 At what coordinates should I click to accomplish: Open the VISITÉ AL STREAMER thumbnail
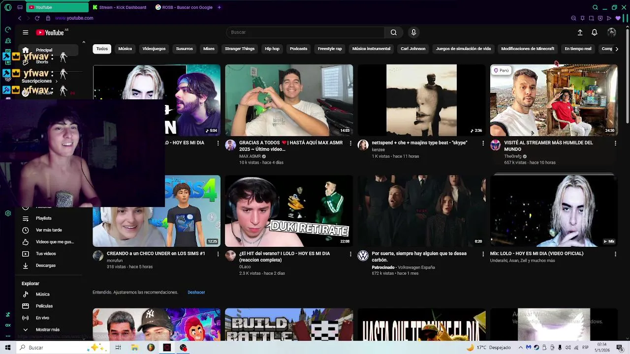click(x=554, y=100)
